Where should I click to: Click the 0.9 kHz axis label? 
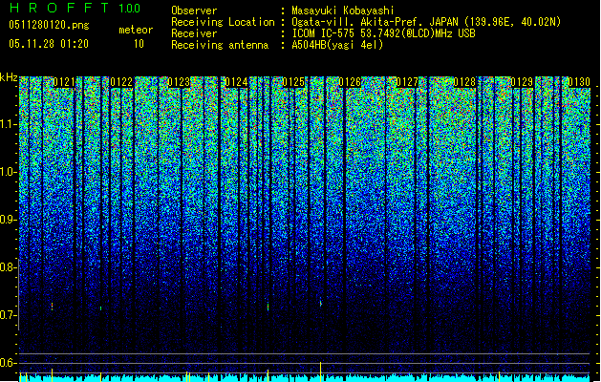(x=9, y=220)
